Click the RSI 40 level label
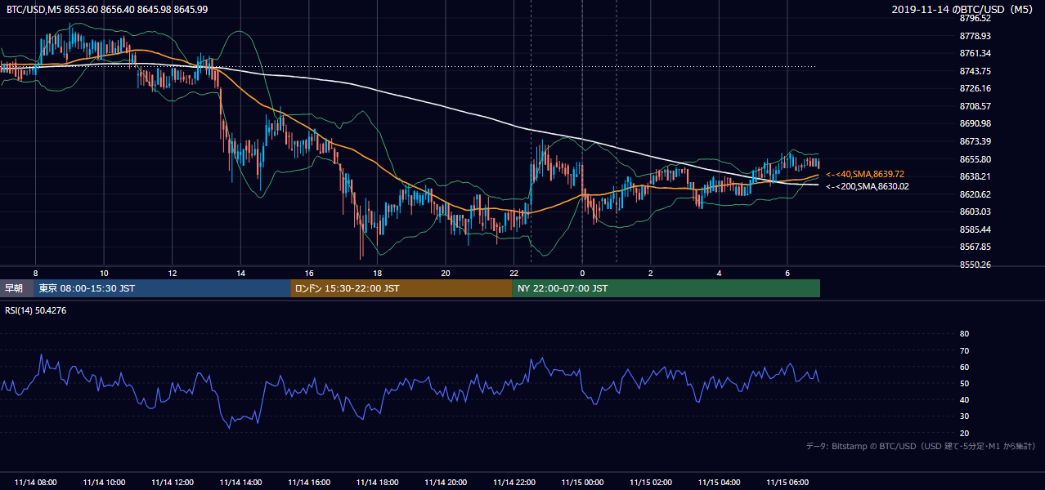The width and height of the screenshot is (1045, 490). (x=964, y=399)
